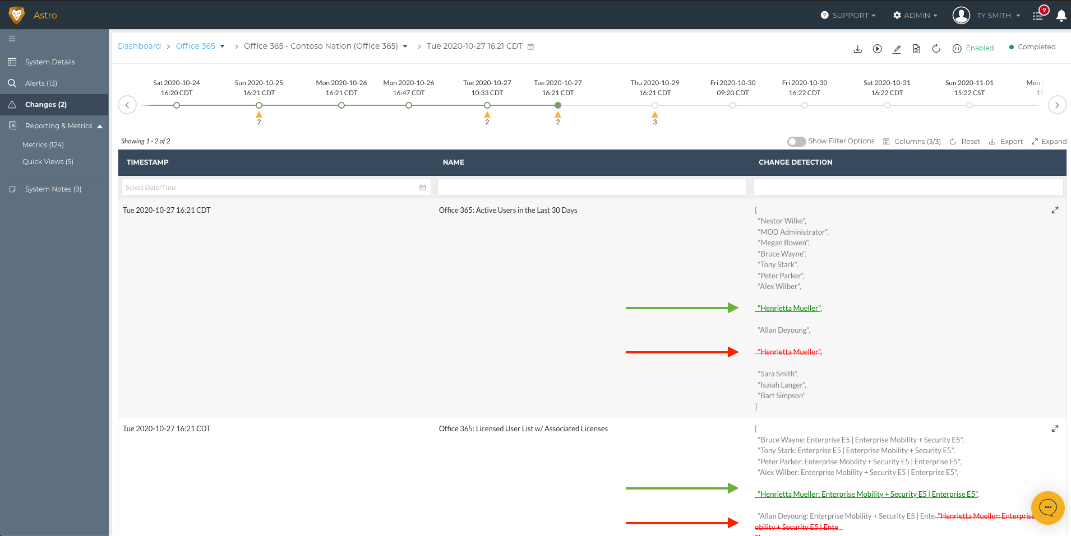
Task: Click the 'Showing 1 - 2 of 2' text
Action: pos(146,141)
